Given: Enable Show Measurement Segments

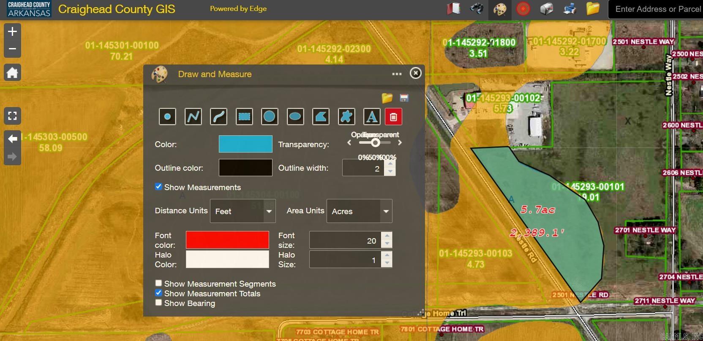Looking at the screenshot, I should coord(158,283).
